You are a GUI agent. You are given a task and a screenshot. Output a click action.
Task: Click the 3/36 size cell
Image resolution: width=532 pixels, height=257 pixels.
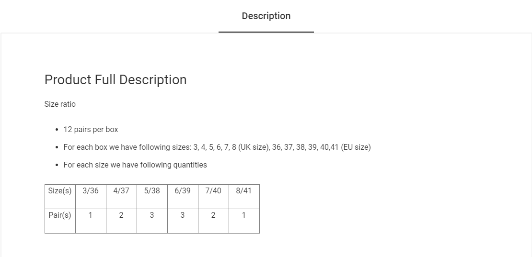pos(91,191)
